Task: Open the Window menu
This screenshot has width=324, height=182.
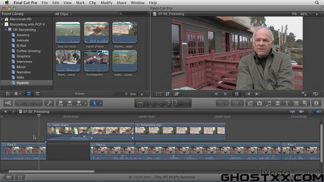Action: (x=137, y=2)
